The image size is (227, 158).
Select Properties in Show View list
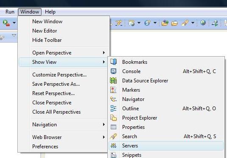(133, 127)
